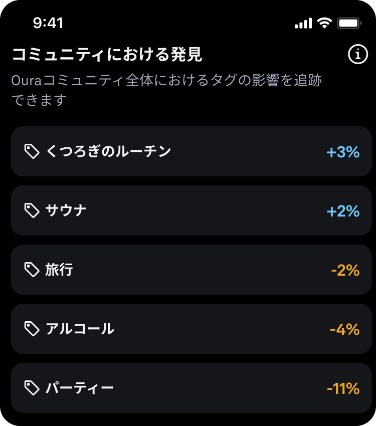This screenshot has height=426, width=376.
Task: Open the info icon beside コミュニティにおける発見
Action: pos(358,54)
